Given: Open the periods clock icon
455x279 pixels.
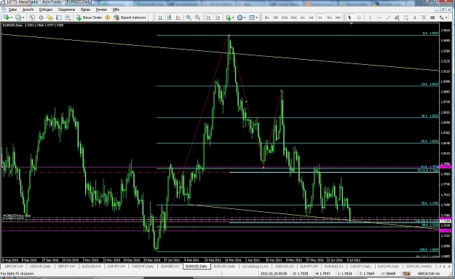Looking at the screenshot, I should (240, 17).
